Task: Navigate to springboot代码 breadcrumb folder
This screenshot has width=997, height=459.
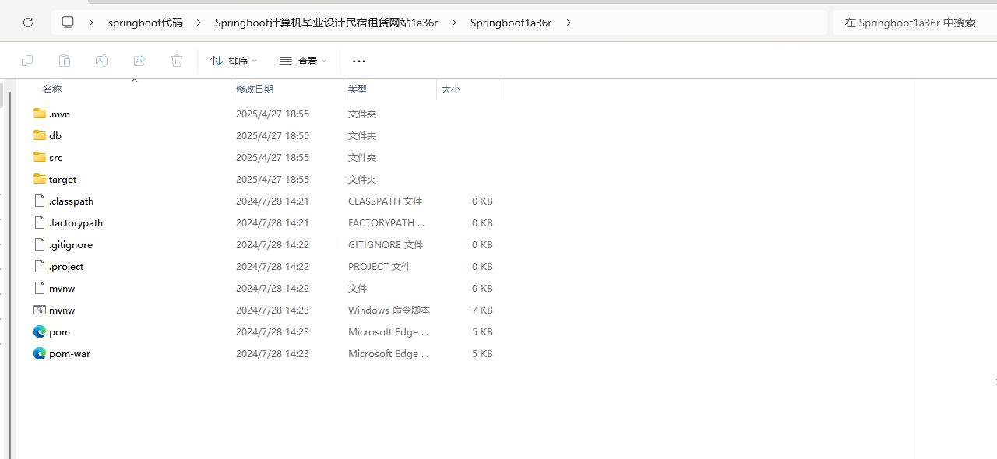Action: coord(146,23)
